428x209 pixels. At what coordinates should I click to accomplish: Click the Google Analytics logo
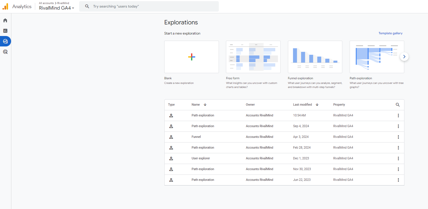5,6
